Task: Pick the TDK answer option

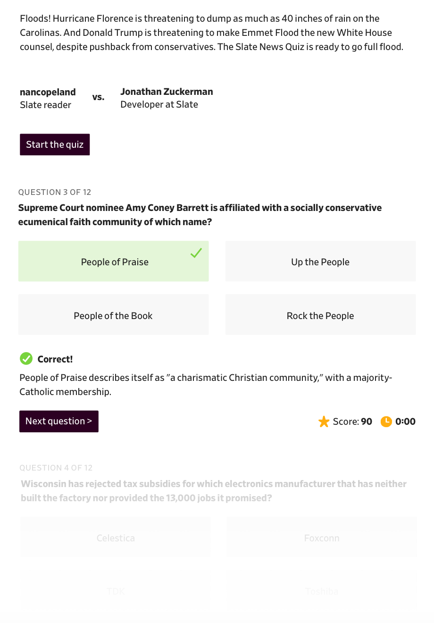Action: point(116,590)
